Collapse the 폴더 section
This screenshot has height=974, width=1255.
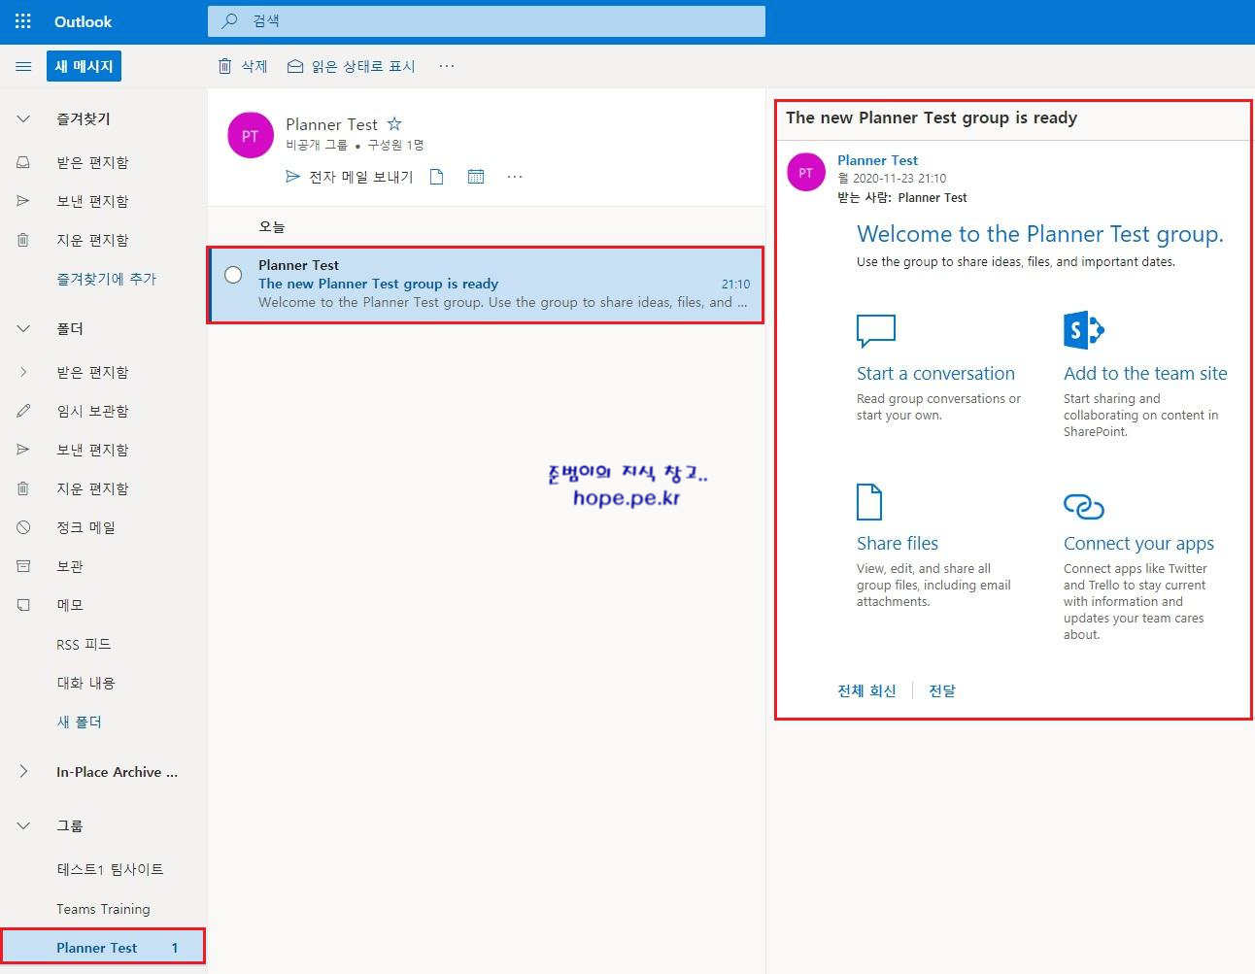(23, 328)
